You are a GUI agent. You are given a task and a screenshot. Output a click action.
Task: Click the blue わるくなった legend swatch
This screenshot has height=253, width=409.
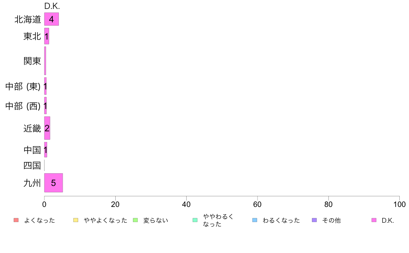(254, 220)
